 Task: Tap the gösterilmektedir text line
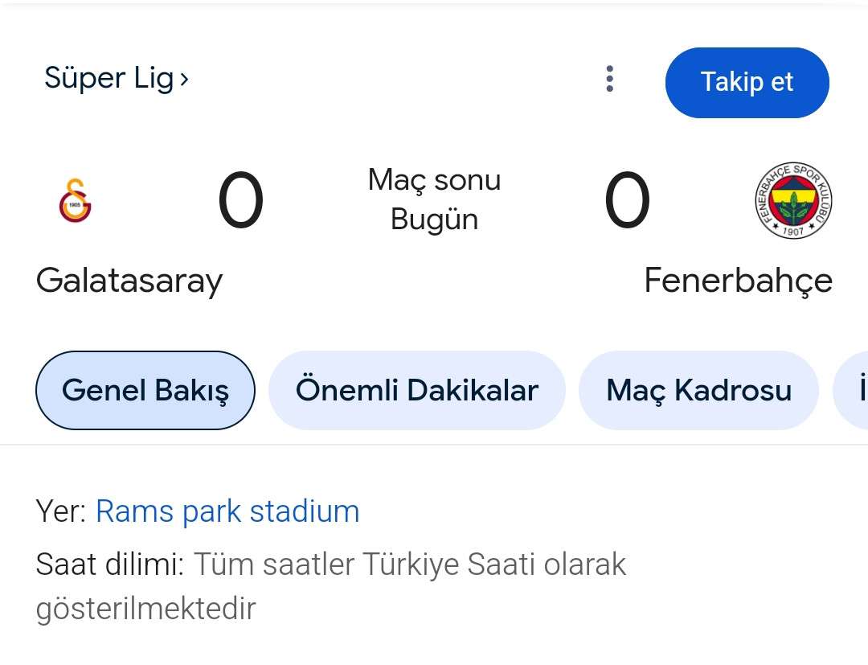(x=145, y=609)
